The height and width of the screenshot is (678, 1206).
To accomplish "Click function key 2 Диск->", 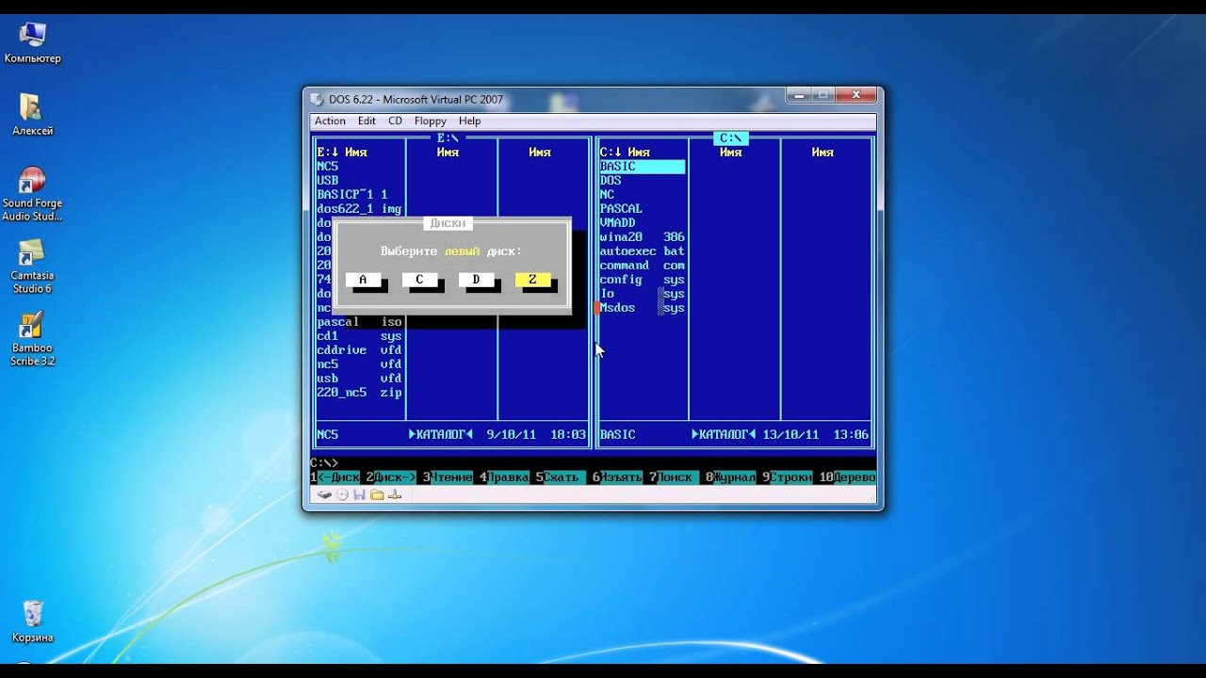I will click(x=391, y=477).
